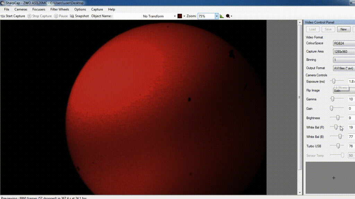Open the Capture Area 1280x960 dropdown

pos(344,52)
